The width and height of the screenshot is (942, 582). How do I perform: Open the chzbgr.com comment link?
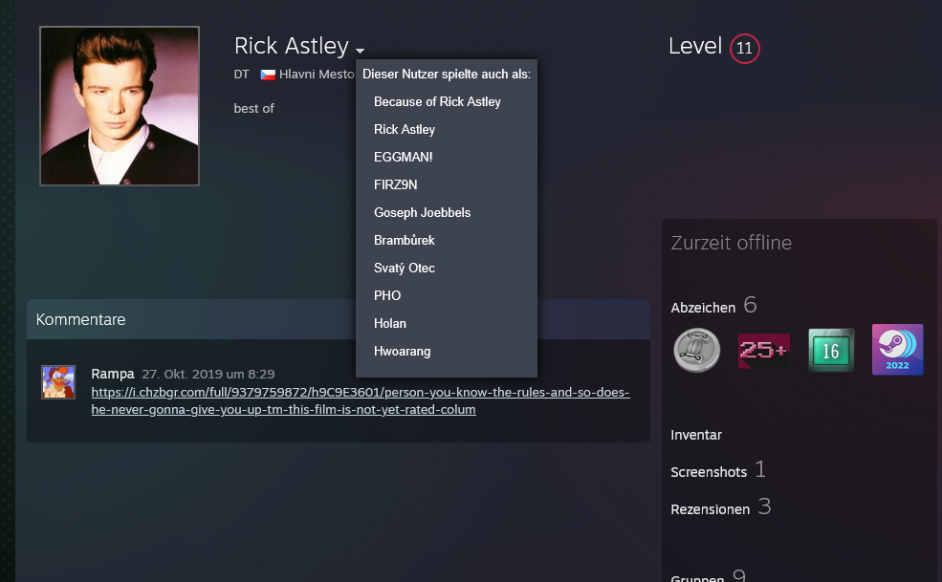coord(361,401)
